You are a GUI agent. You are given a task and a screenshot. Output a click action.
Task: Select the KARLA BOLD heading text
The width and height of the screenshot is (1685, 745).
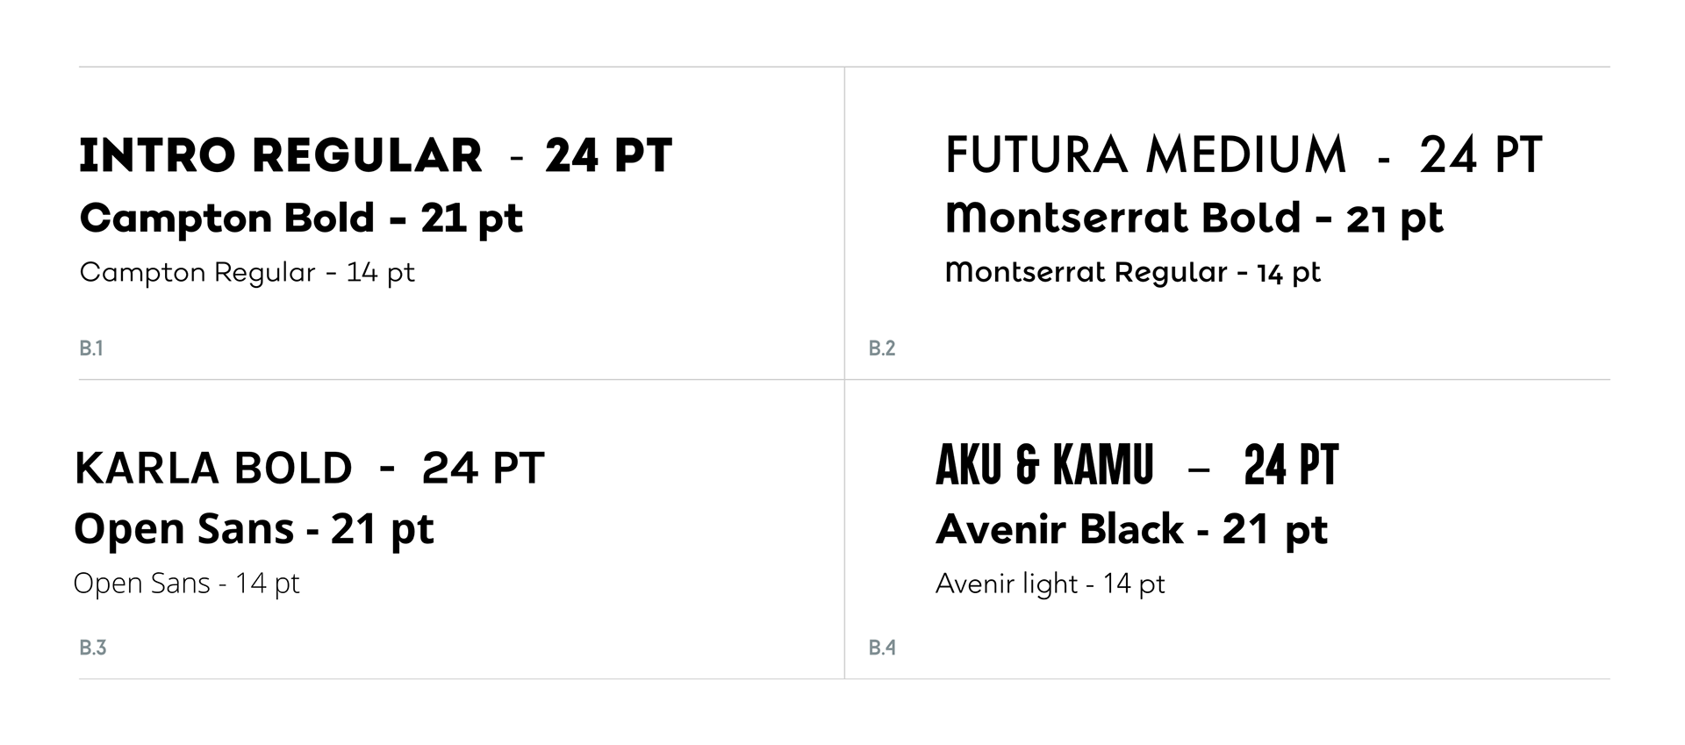(x=213, y=469)
